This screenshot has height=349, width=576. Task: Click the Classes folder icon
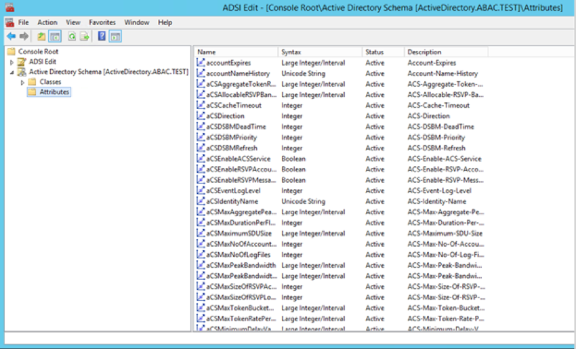[33, 81]
